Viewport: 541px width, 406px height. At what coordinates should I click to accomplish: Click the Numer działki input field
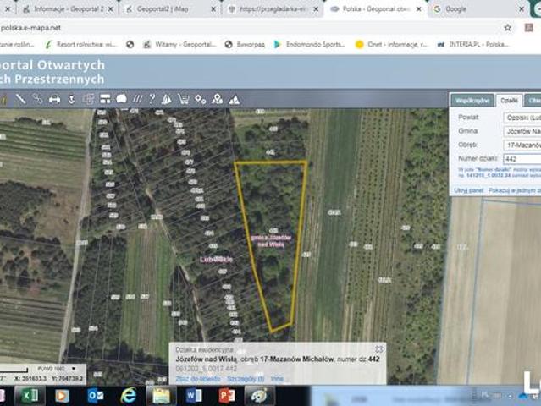pos(522,158)
